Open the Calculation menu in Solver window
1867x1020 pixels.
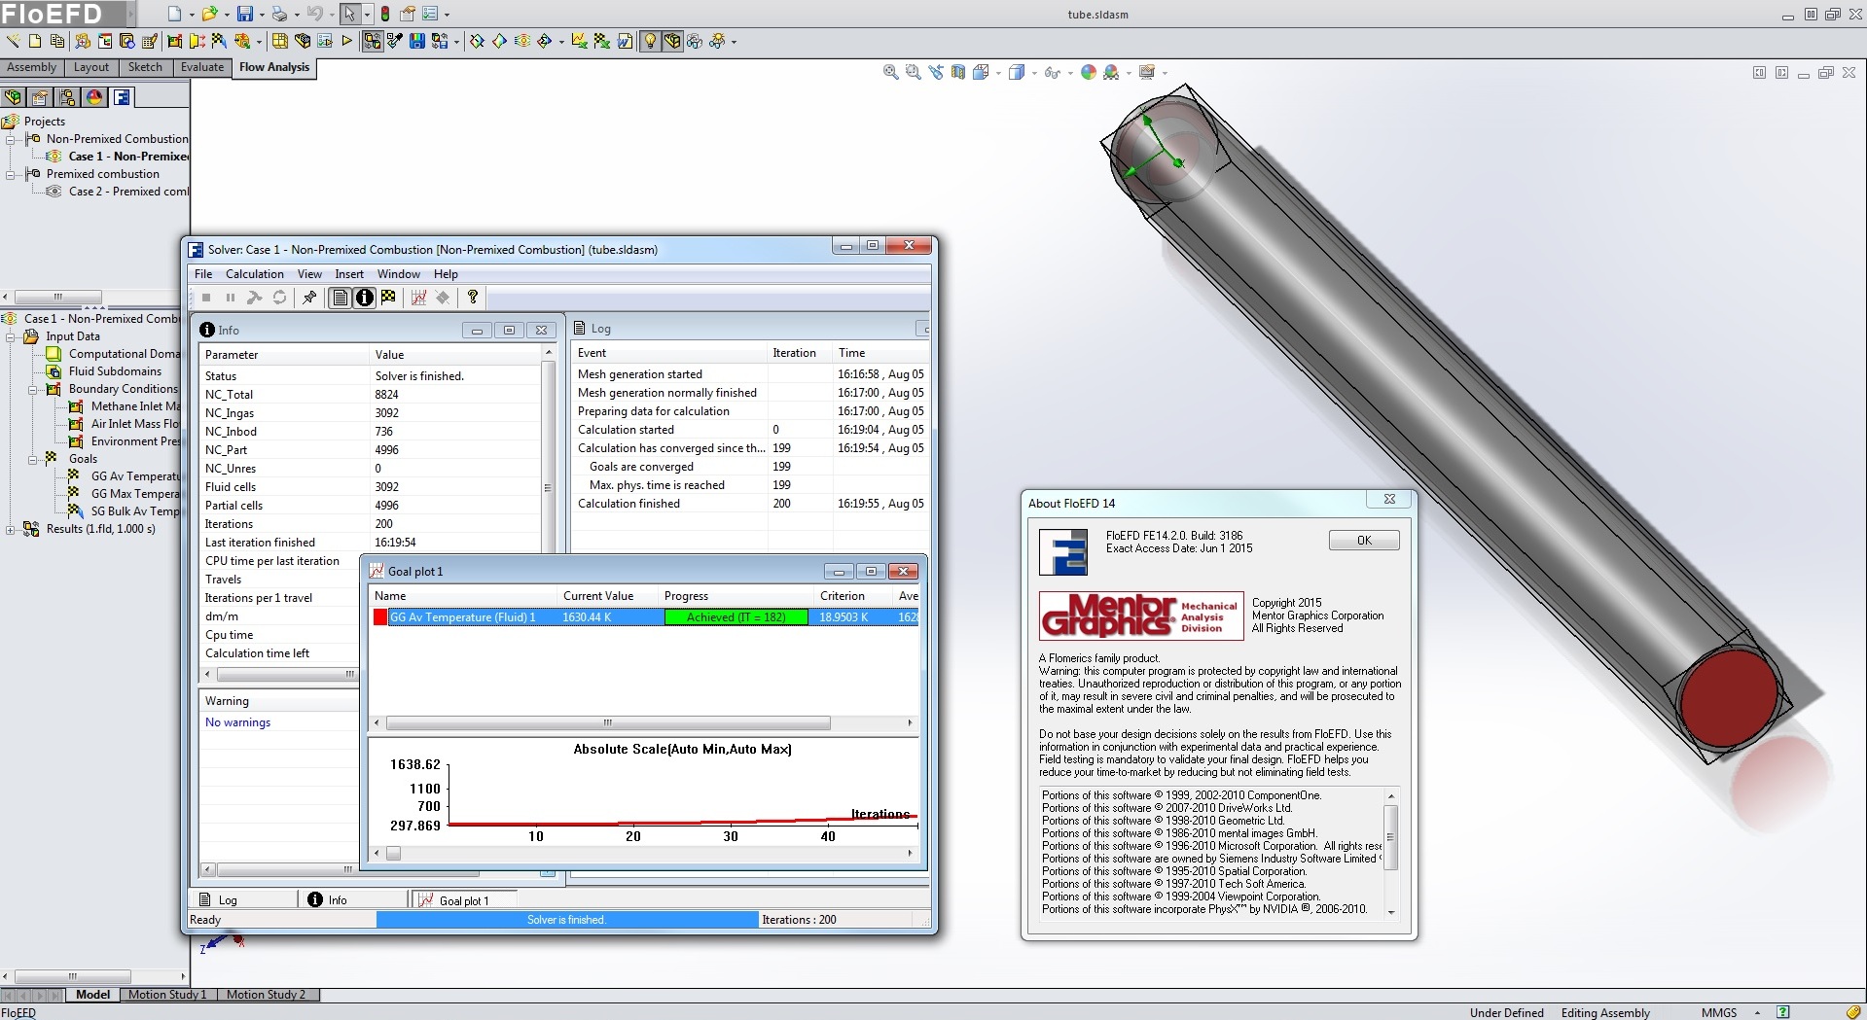click(x=255, y=274)
